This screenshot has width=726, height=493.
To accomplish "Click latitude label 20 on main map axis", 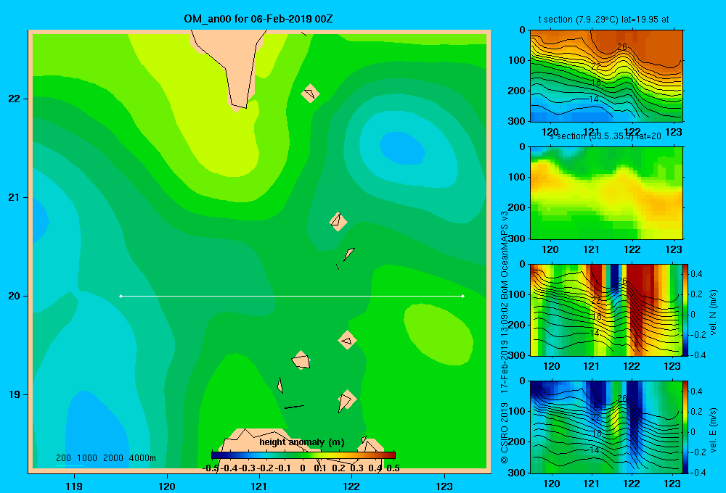I will point(15,296).
